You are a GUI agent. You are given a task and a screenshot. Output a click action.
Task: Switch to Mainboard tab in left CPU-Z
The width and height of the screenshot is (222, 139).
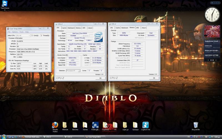click(71, 28)
